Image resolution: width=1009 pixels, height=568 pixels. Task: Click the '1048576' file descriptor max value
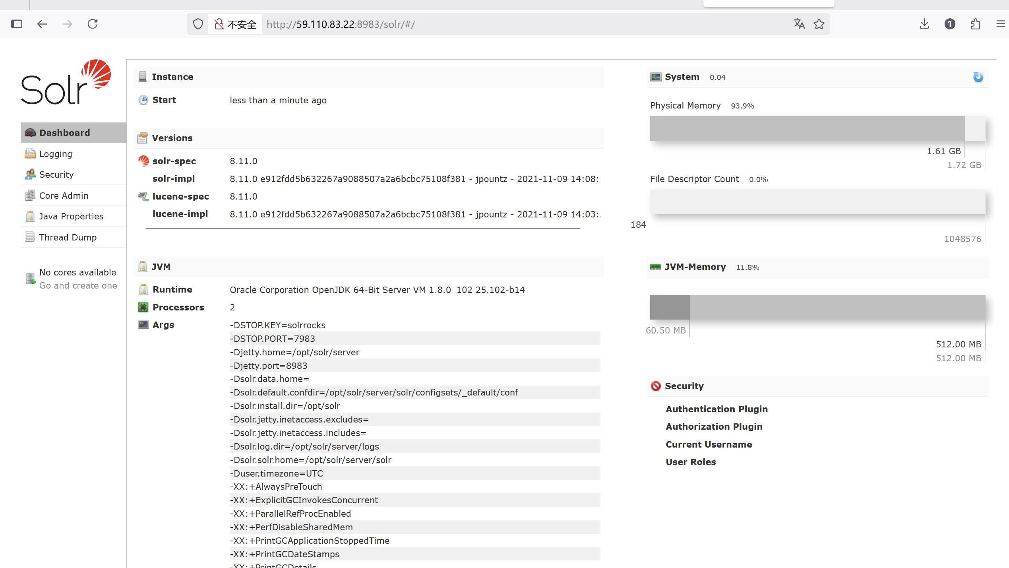(x=963, y=239)
